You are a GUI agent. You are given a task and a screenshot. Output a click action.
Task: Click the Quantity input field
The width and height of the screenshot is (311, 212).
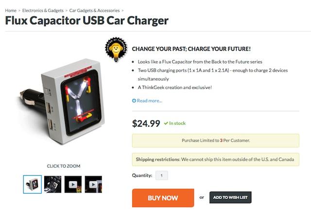[162, 175]
